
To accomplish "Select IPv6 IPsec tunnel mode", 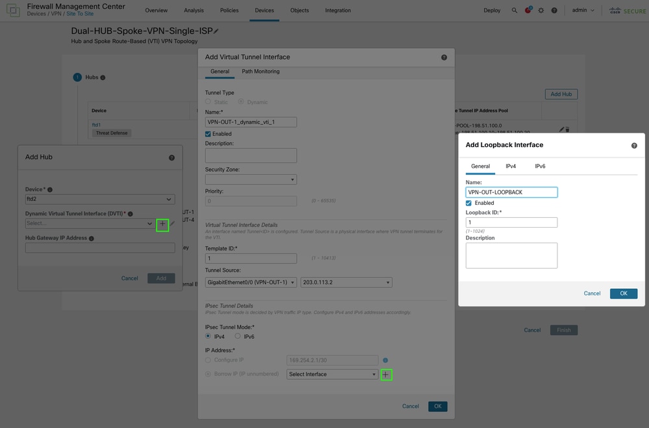I will click(x=238, y=336).
